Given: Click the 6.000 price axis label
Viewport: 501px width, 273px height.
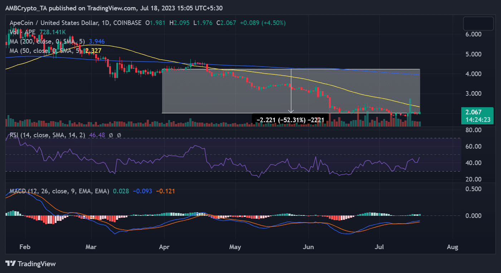Looking at the screenshot, I should [x=473, y=35].
